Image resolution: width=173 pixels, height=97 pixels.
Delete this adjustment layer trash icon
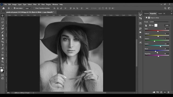(x=168, y=92)
